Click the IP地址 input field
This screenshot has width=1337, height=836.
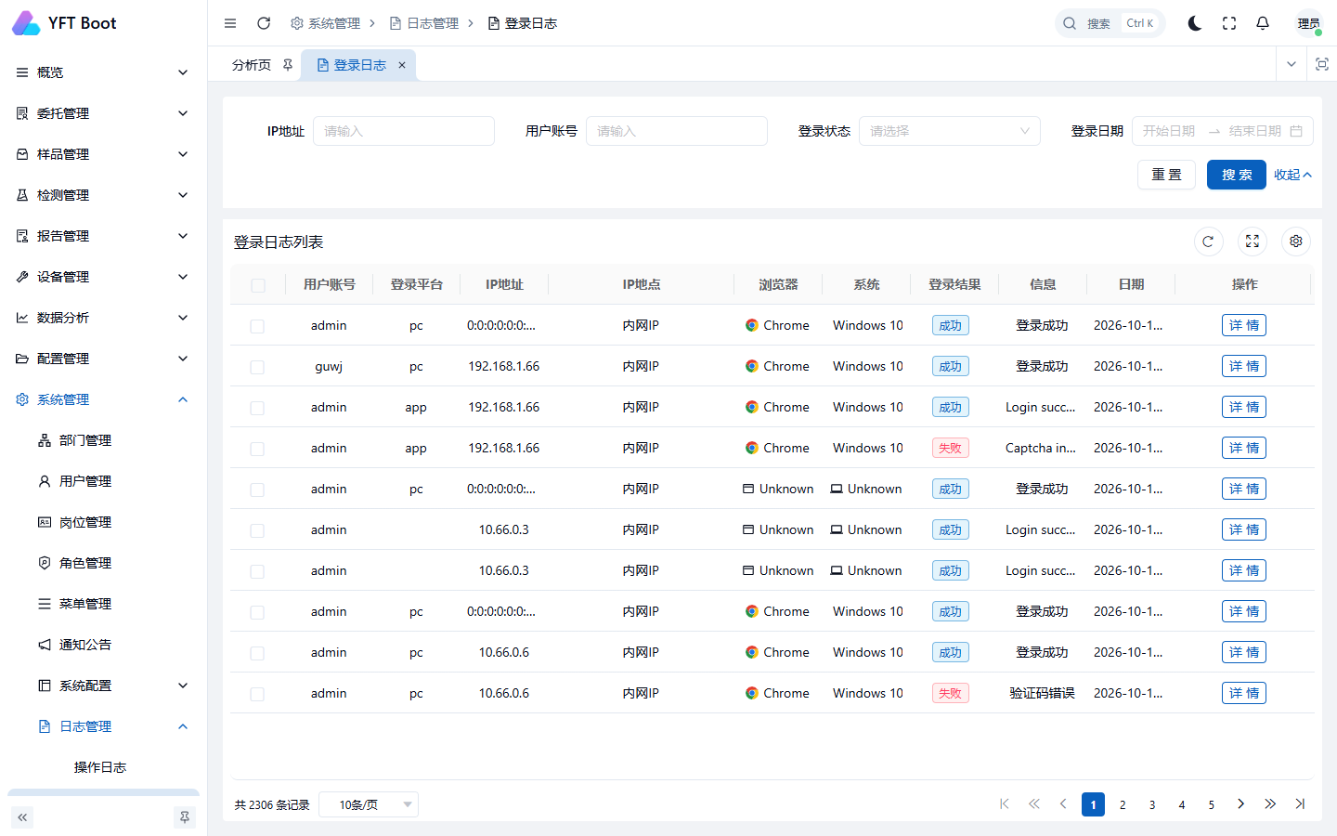pyautogui.click(x=404, y=131)
